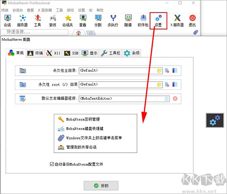Click the red 退出 exit icon
The height and width of the screenshot is (194, 227).
(x=192, y=21)
